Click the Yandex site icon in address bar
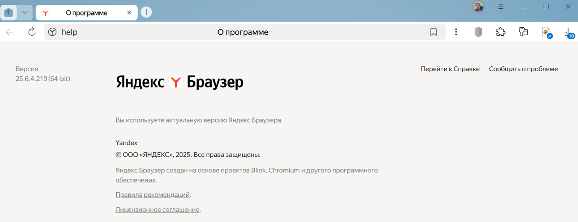The height and width of the screenshot is (222, 578). tap(52, 32)
